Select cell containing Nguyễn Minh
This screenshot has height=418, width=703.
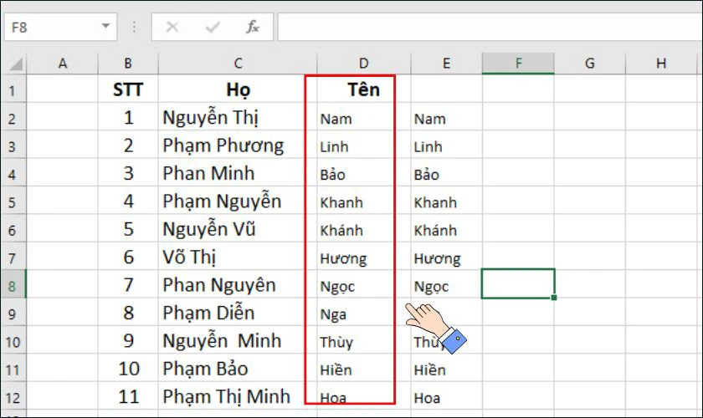(238, 340)
